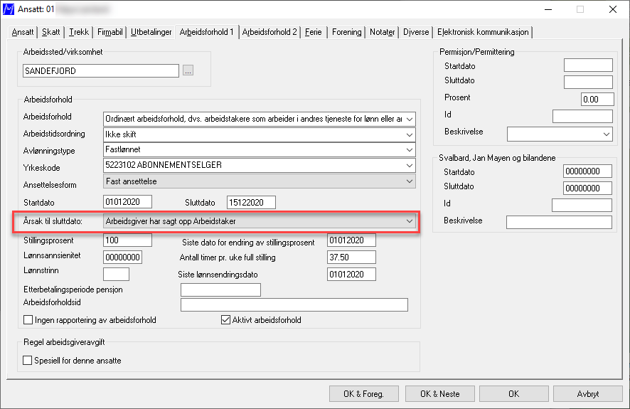Image resolution: width=630 pixels, height=409 pixels.
Task: Select the Arbeidsforhold 1 tab
Action: (206, 32)
